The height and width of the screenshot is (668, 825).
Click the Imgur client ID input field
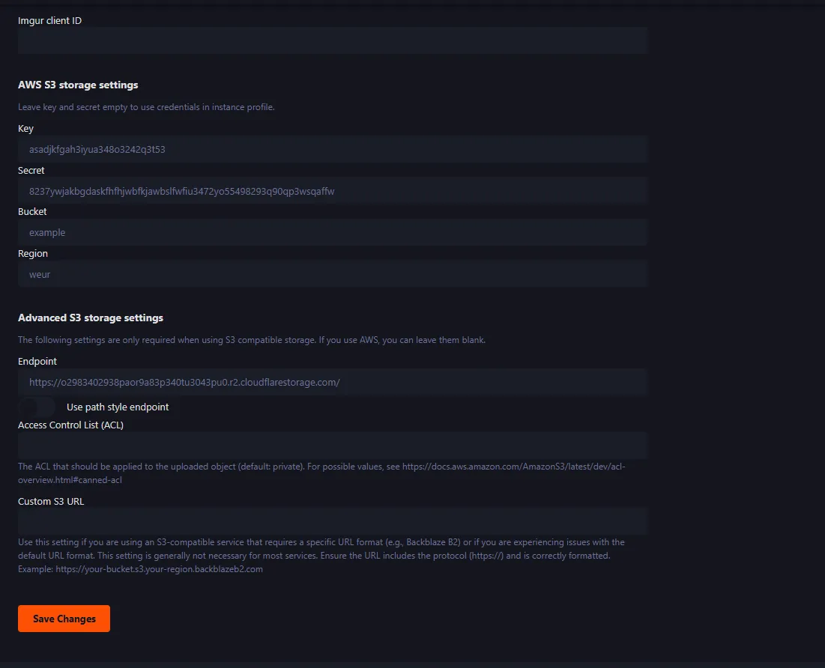[x=332, y=40]
